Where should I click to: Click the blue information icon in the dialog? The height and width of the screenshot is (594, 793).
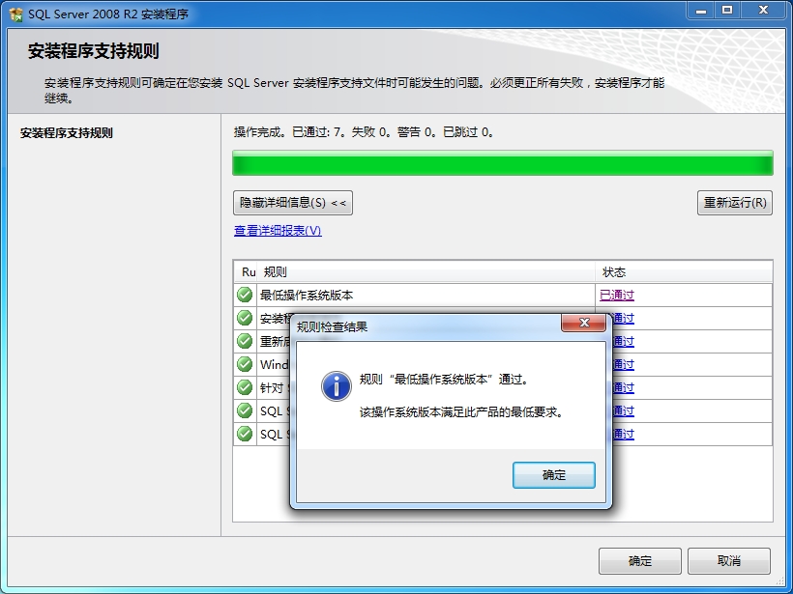click(337, 386)
